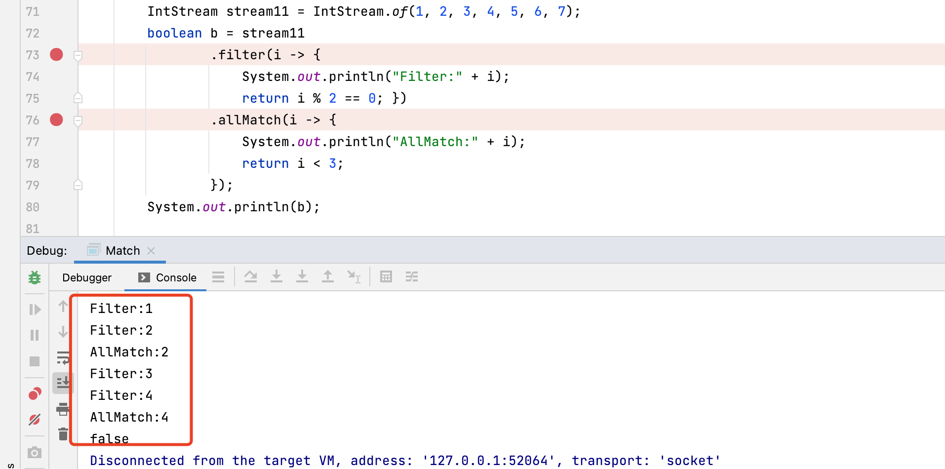This screenshot has width=945, height=469.
Task: Switch to the Debugger tab
Action: click(x=87, y=277)
